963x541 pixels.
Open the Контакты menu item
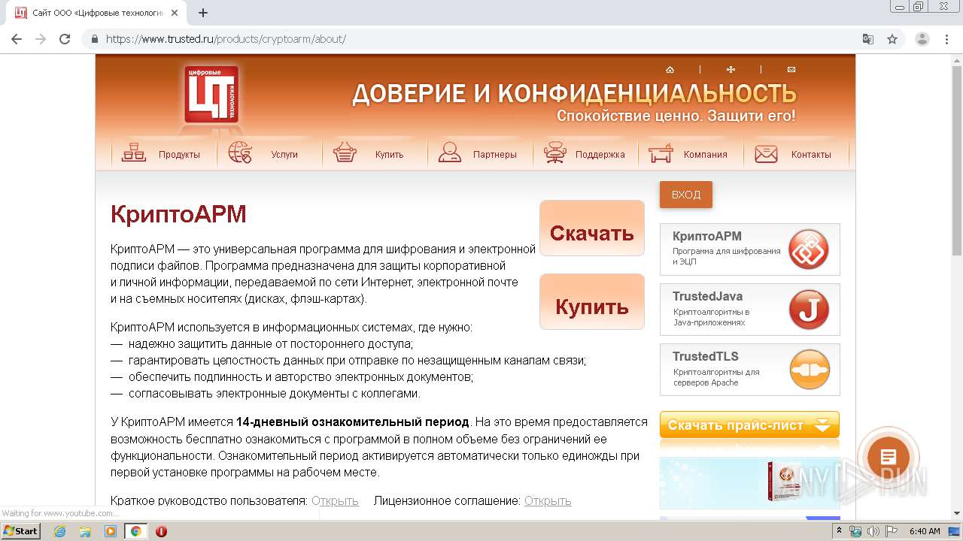coord(811,155)
